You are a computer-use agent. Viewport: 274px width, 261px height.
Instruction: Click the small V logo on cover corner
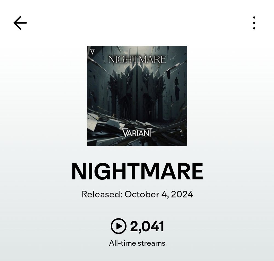point(92,52)
